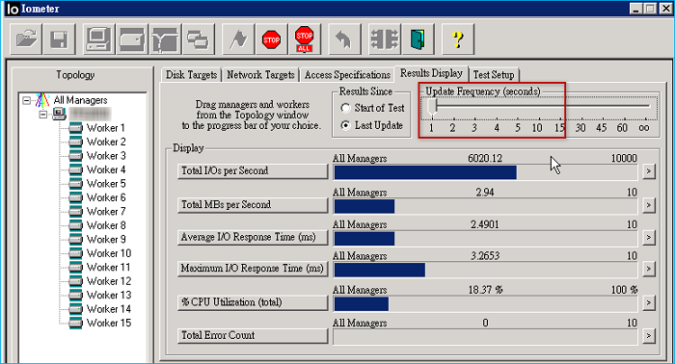The height and width of the screenshot is (364, 675).
Task: Select Worker 10 in the topology
Action: click(108, 253)
